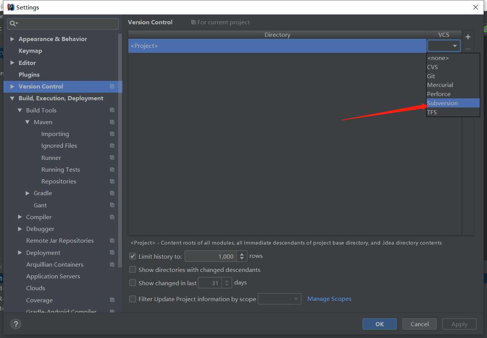Open Keymap settings page
The image size is (487, 338).
pos(30,51)
